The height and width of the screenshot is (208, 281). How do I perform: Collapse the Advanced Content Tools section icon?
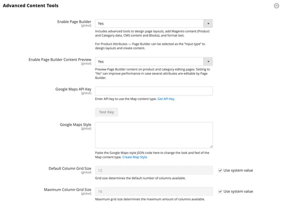[276, 6]
